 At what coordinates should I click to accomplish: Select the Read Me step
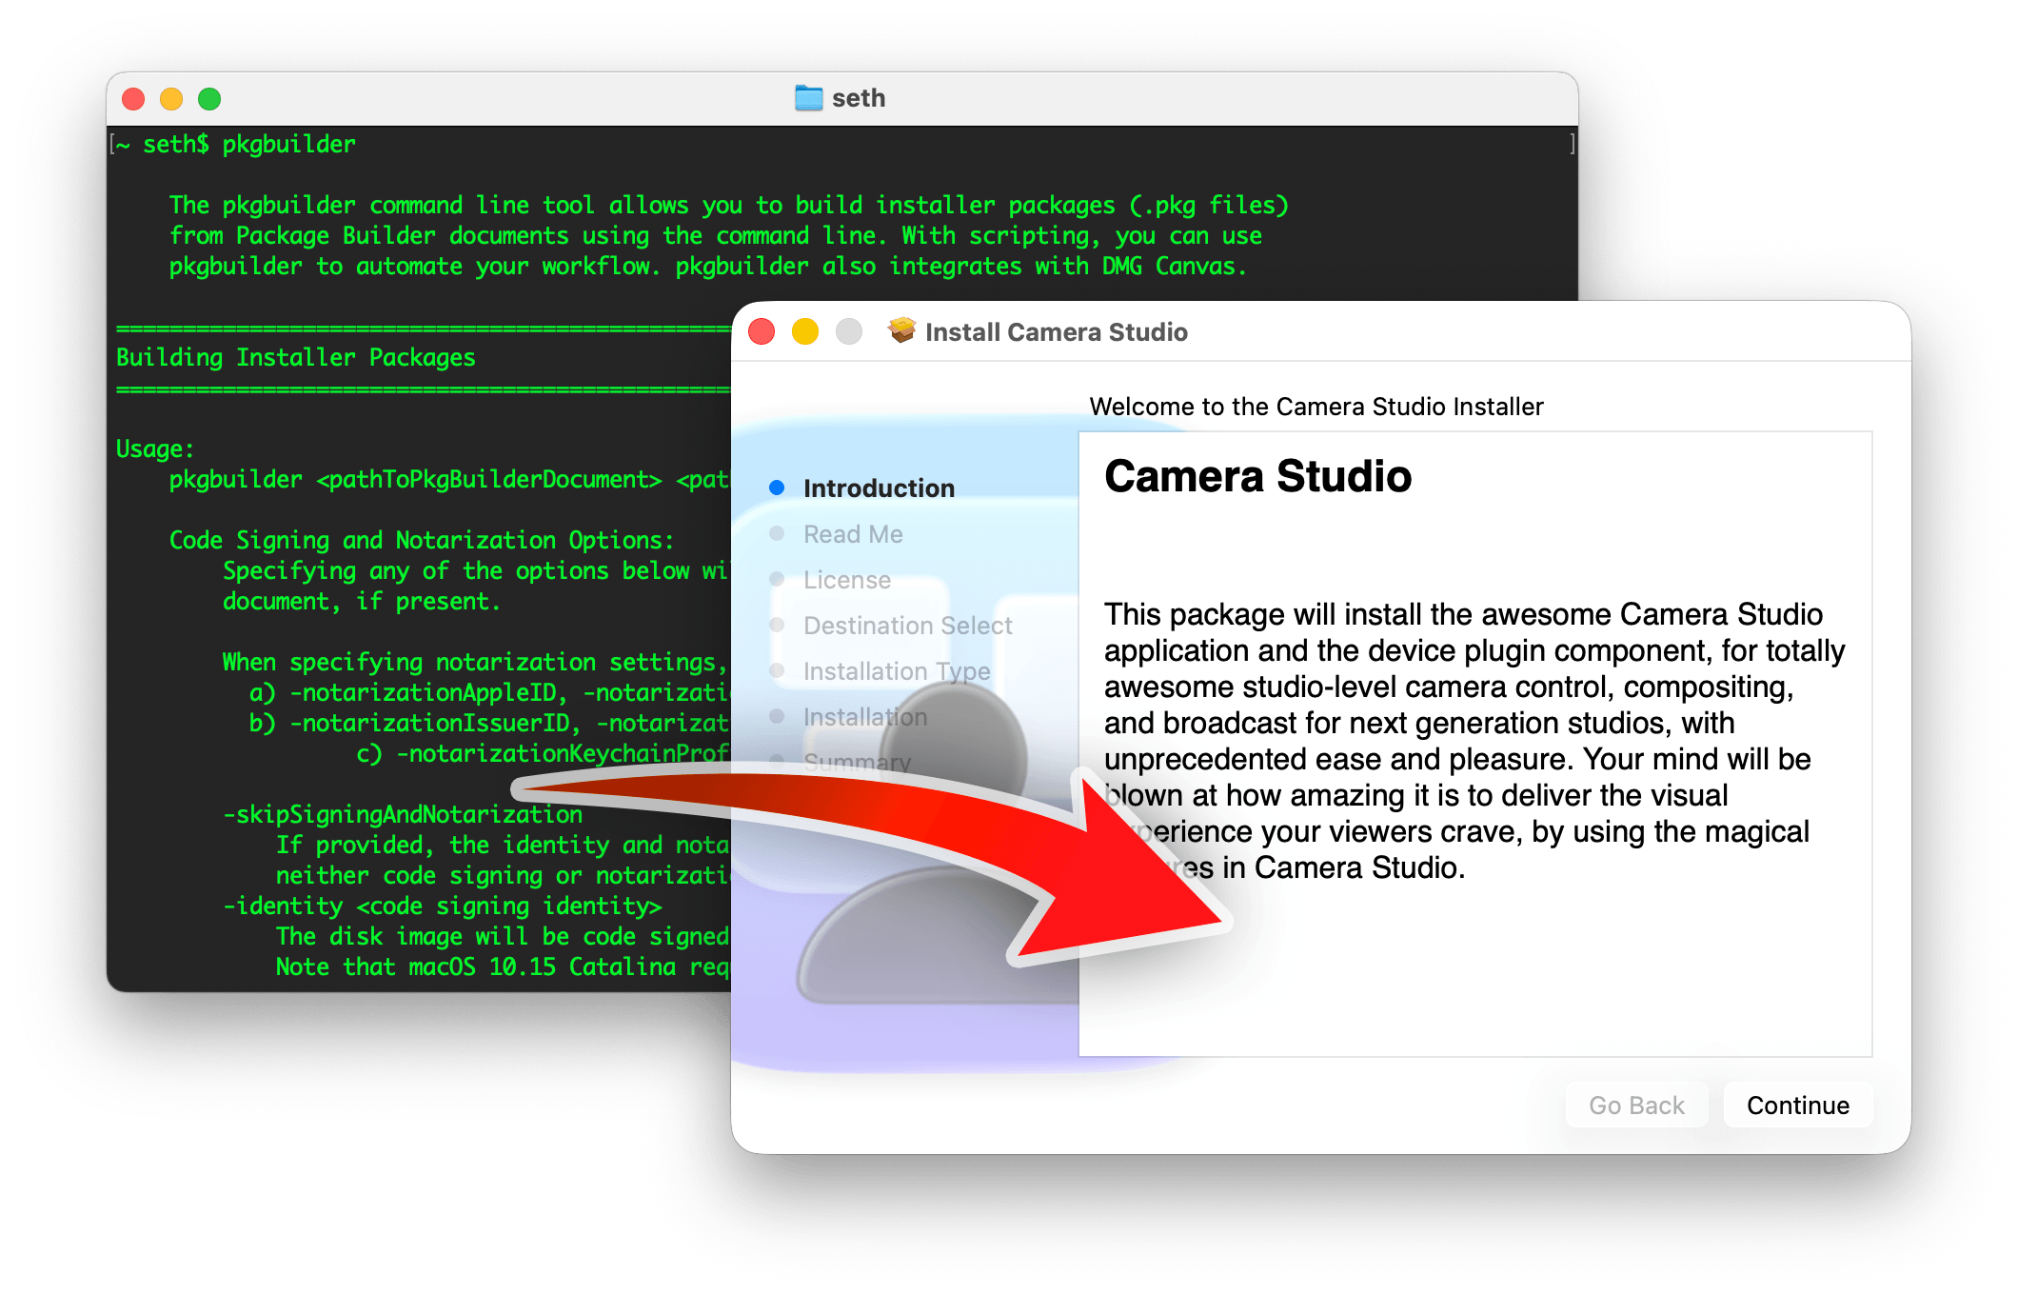(852, 534)
